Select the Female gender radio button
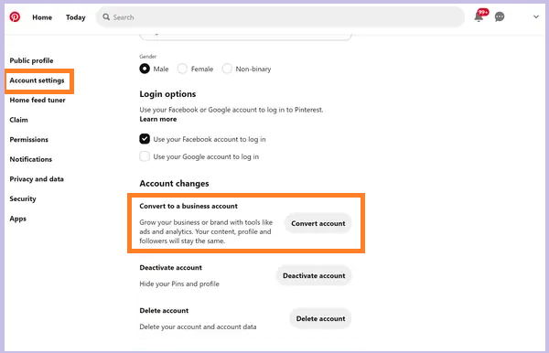The height and width of the screenshot is (353, 549). 182,69
